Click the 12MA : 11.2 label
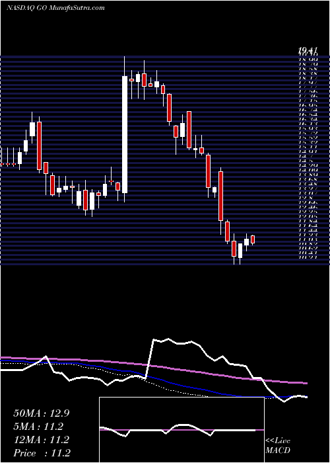 tap(41, 440)
